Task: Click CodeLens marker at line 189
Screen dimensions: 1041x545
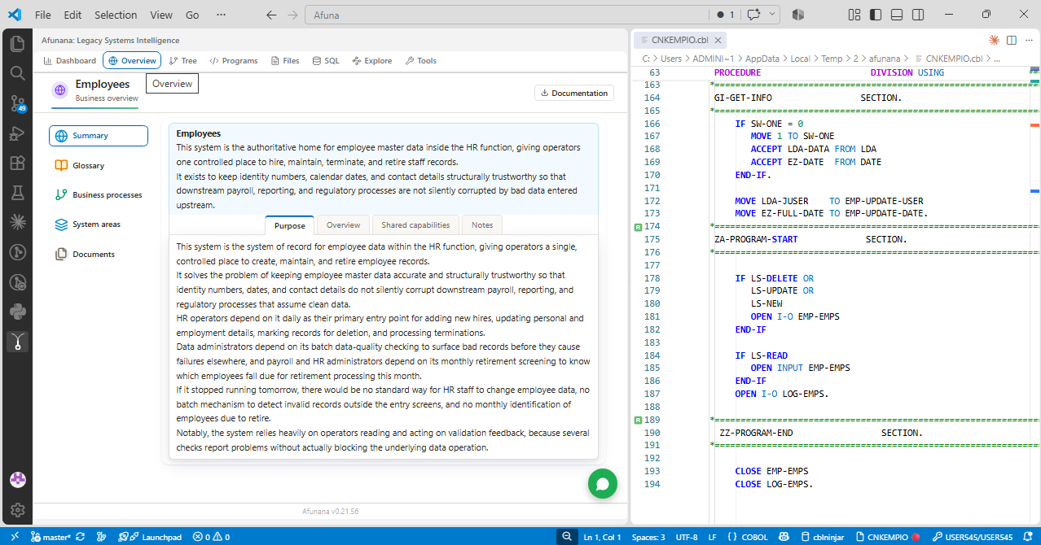Action: 638,420
